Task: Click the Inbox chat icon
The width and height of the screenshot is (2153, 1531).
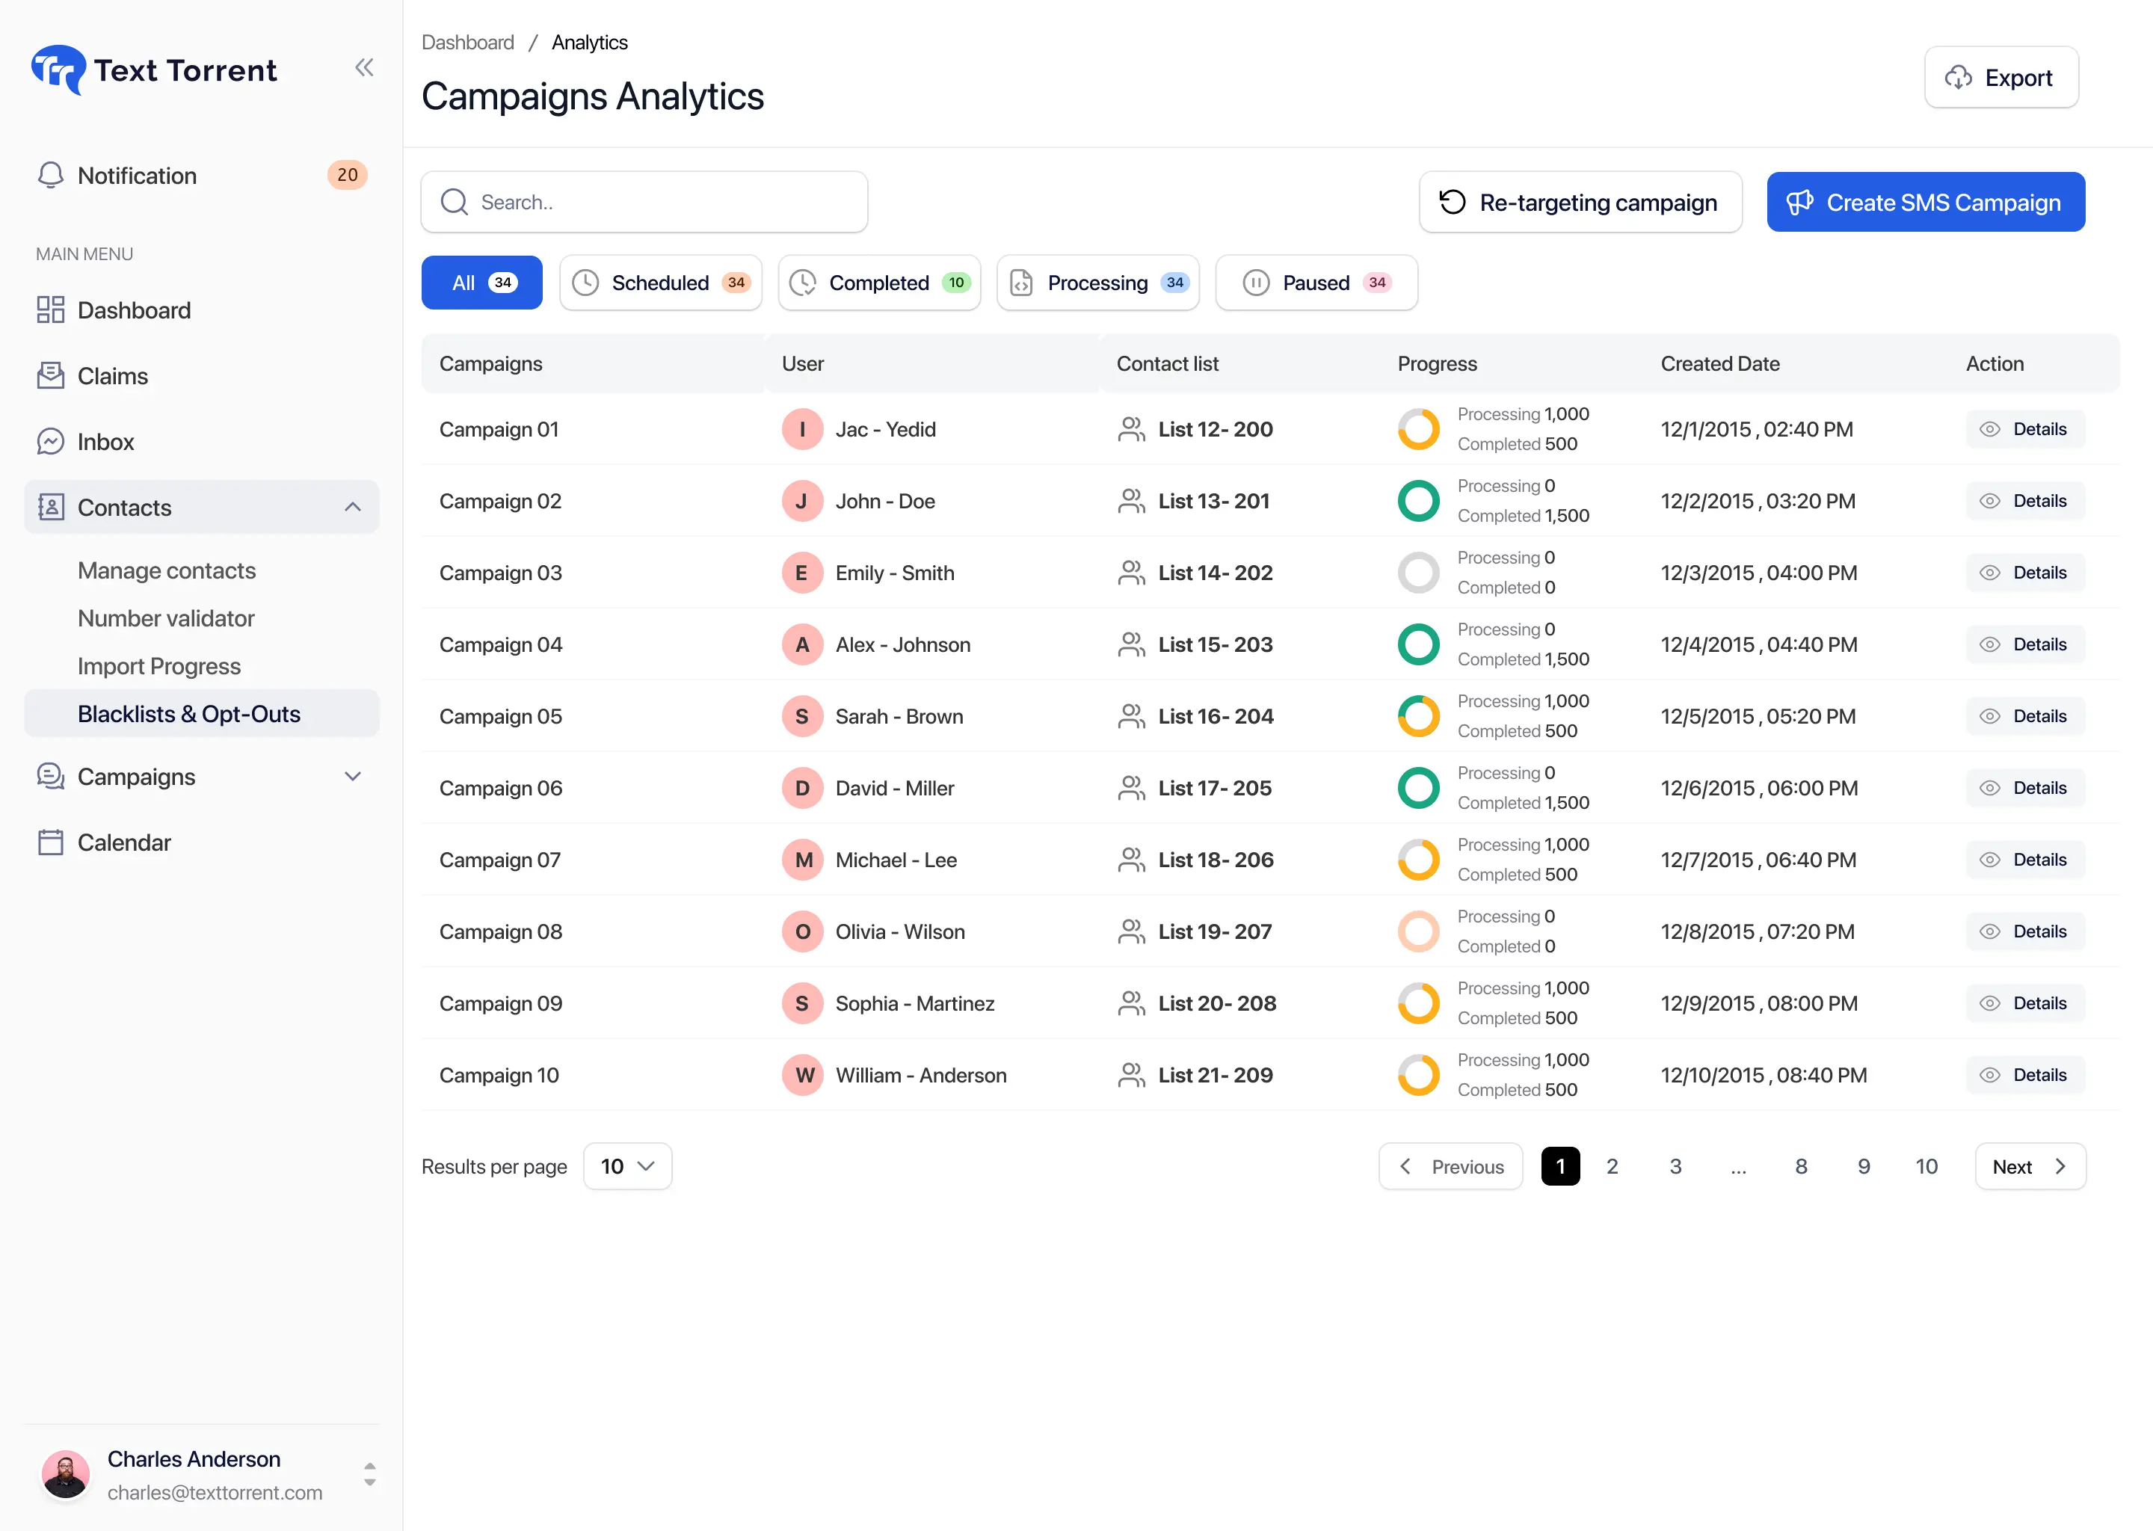Action: (x=51, y=441)
